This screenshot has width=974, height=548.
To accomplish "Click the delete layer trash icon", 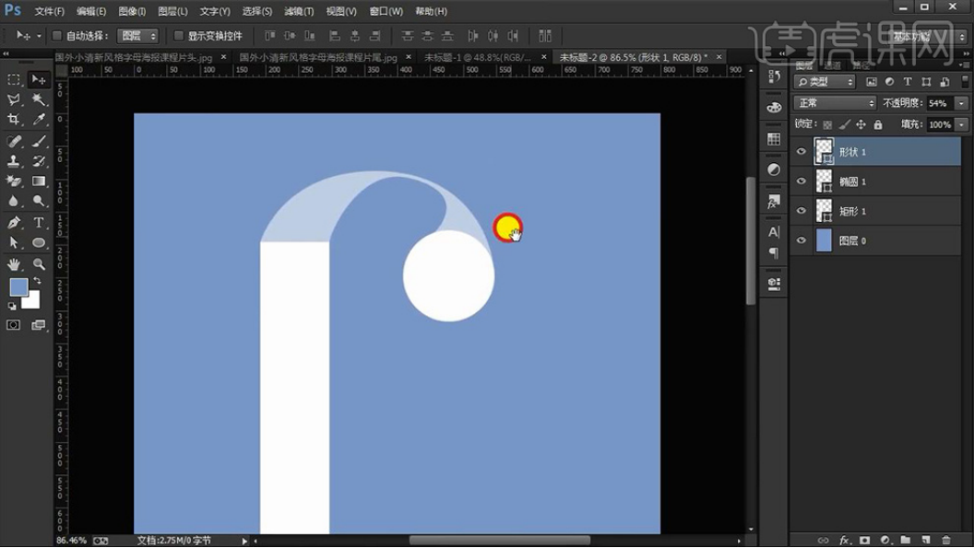I will (946, 540).
